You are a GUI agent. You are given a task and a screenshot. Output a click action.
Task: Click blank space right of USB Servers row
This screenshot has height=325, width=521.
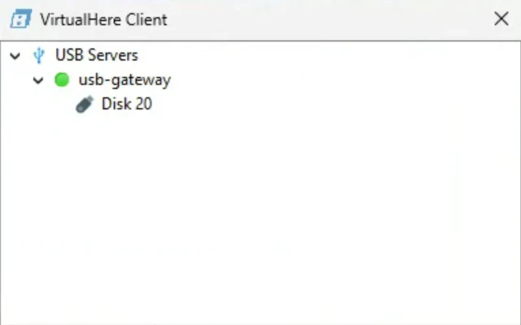[x=326, y=55]
